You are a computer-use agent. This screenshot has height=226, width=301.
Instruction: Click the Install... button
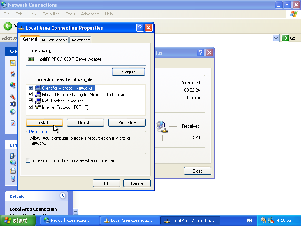pyautogui.click(x=44, y=123)
